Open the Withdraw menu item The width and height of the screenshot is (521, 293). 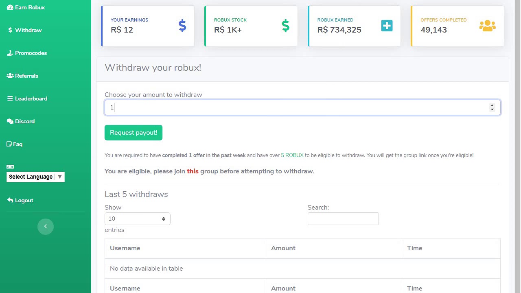click(x=28, y=30)
